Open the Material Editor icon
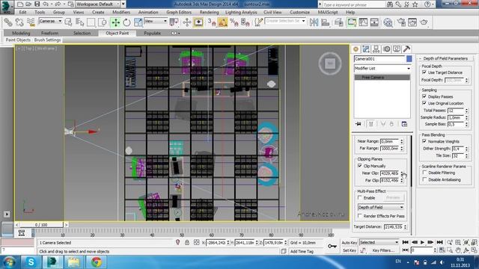Image resolution: width=479 pixels, height=269 pixels. pos(388,22)
